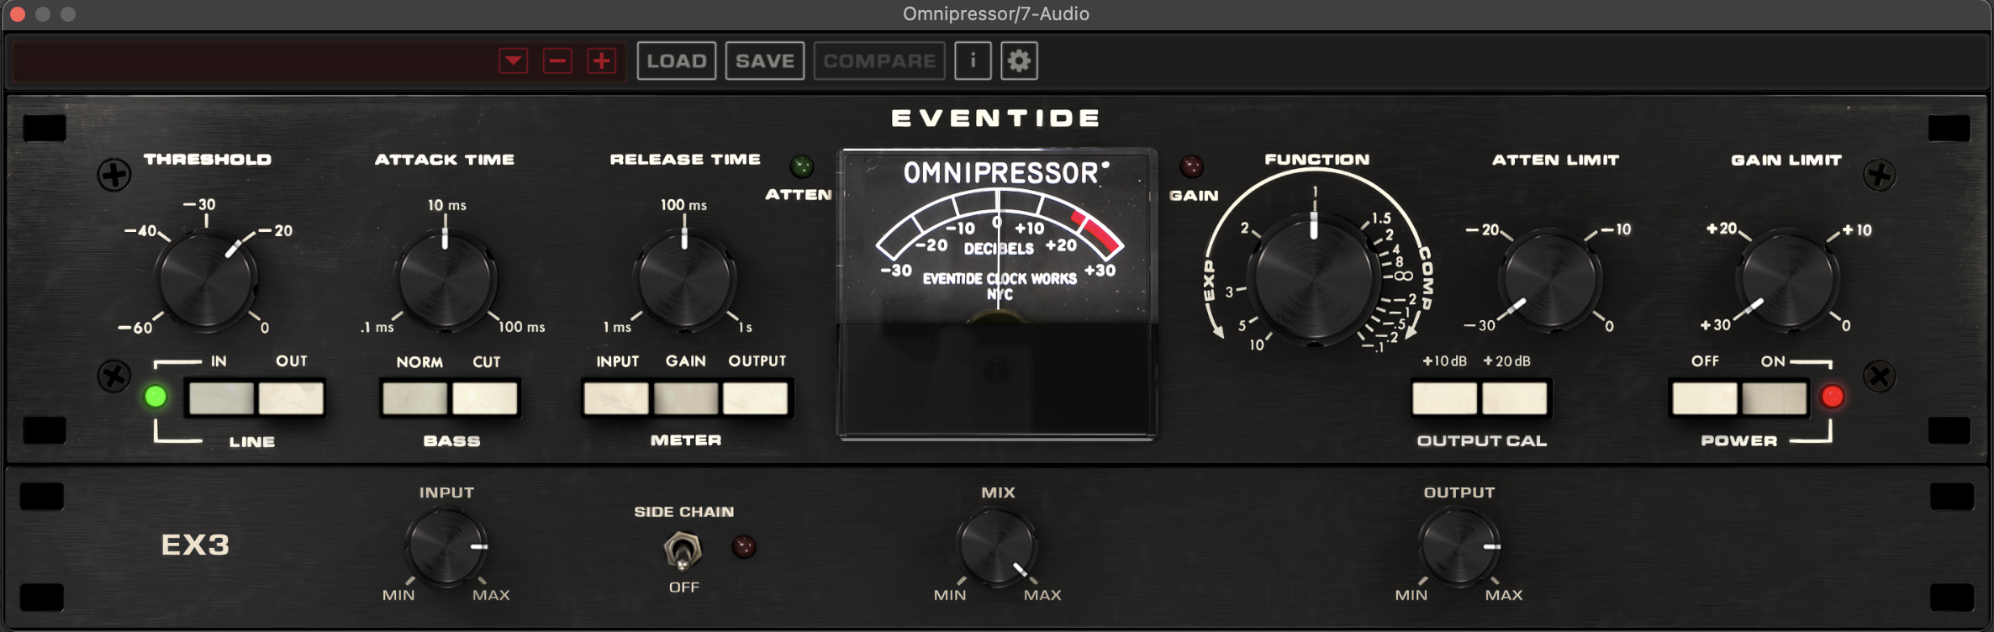The height and width of the screenshot is (632, 1994).
Task: Click the Gain Limit knob
Action: 1786,280
